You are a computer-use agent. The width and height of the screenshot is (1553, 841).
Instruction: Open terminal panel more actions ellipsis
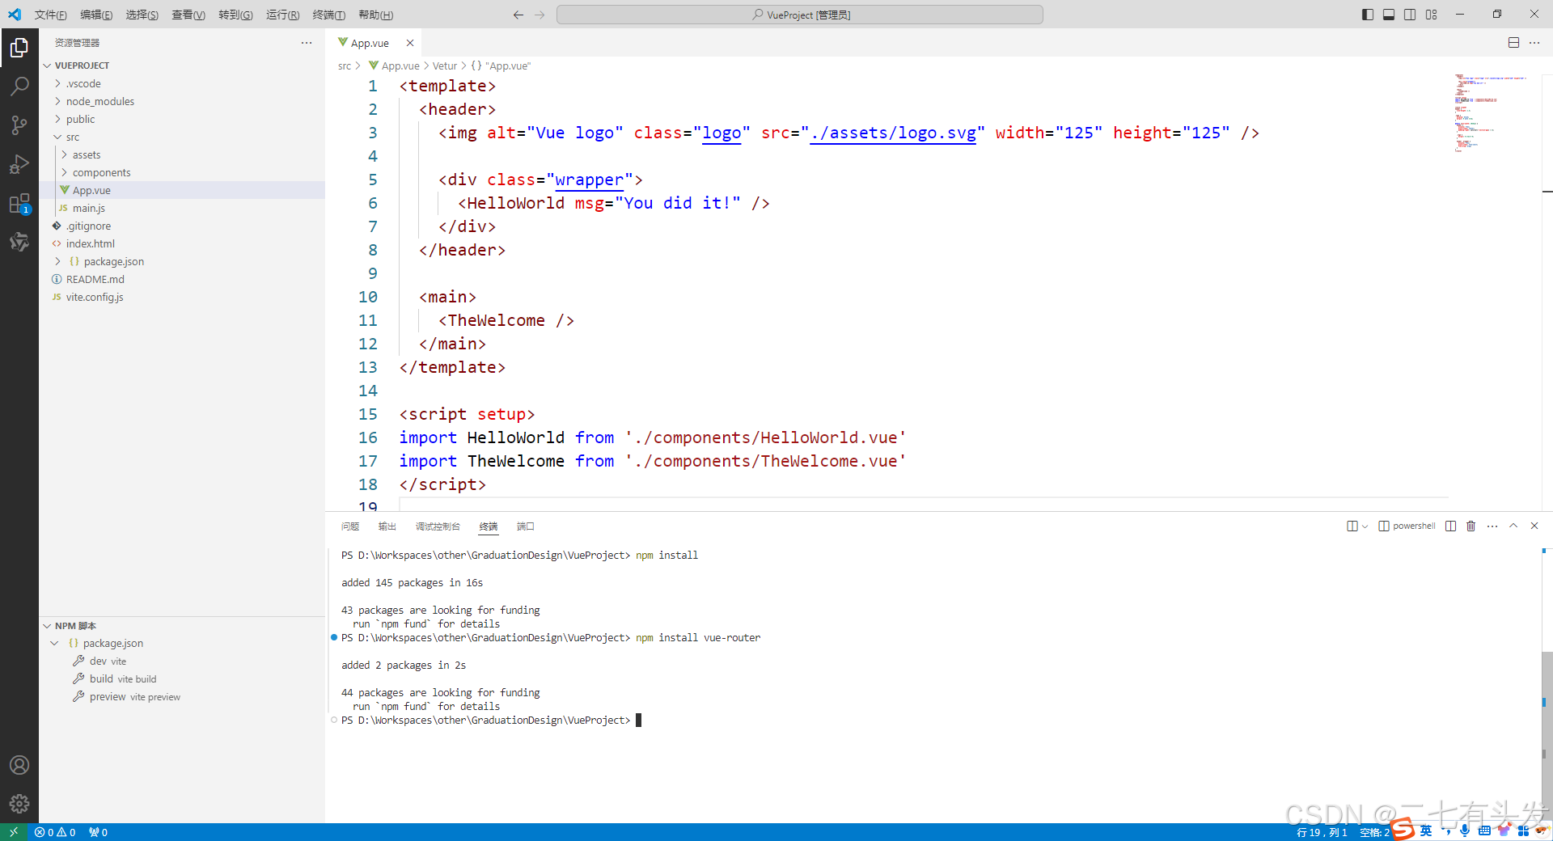[1492, 526]
